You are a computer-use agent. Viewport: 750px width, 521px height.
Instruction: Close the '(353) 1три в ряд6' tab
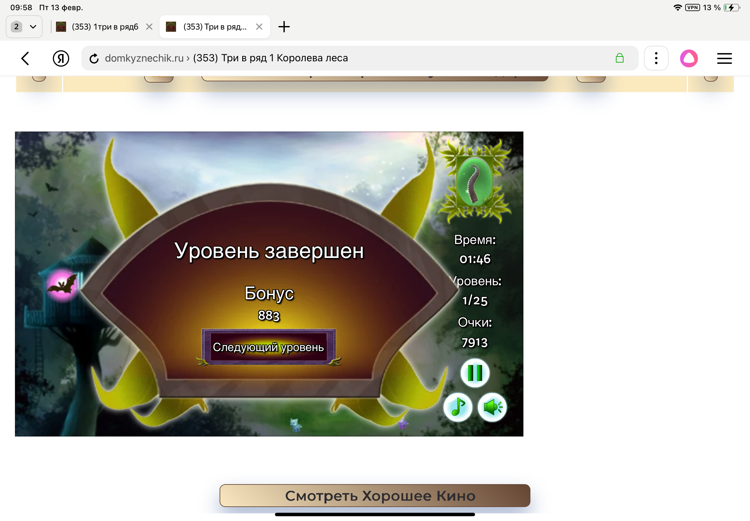click(x=149, y=27)
